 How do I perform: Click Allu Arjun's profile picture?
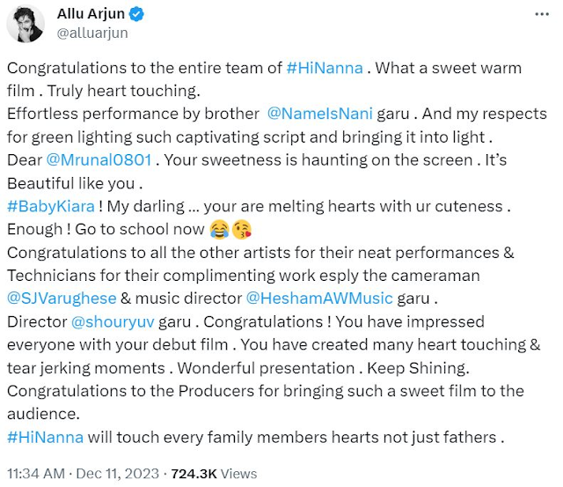(x=26, y=24)
